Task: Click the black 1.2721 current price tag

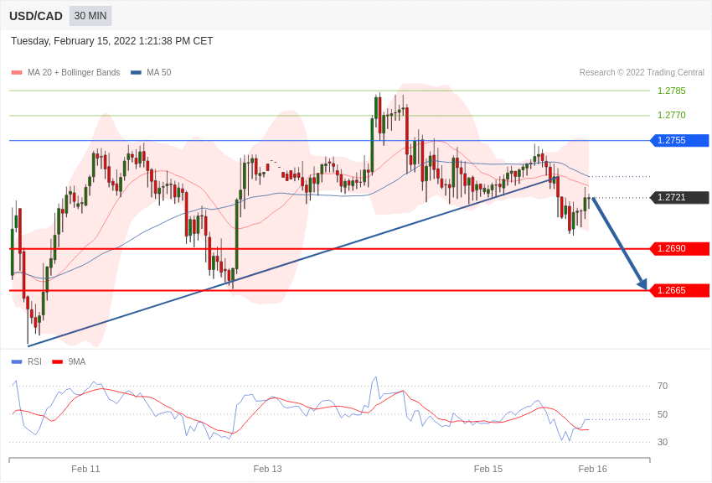Action: pyautogui.click(x=680, y=198)
